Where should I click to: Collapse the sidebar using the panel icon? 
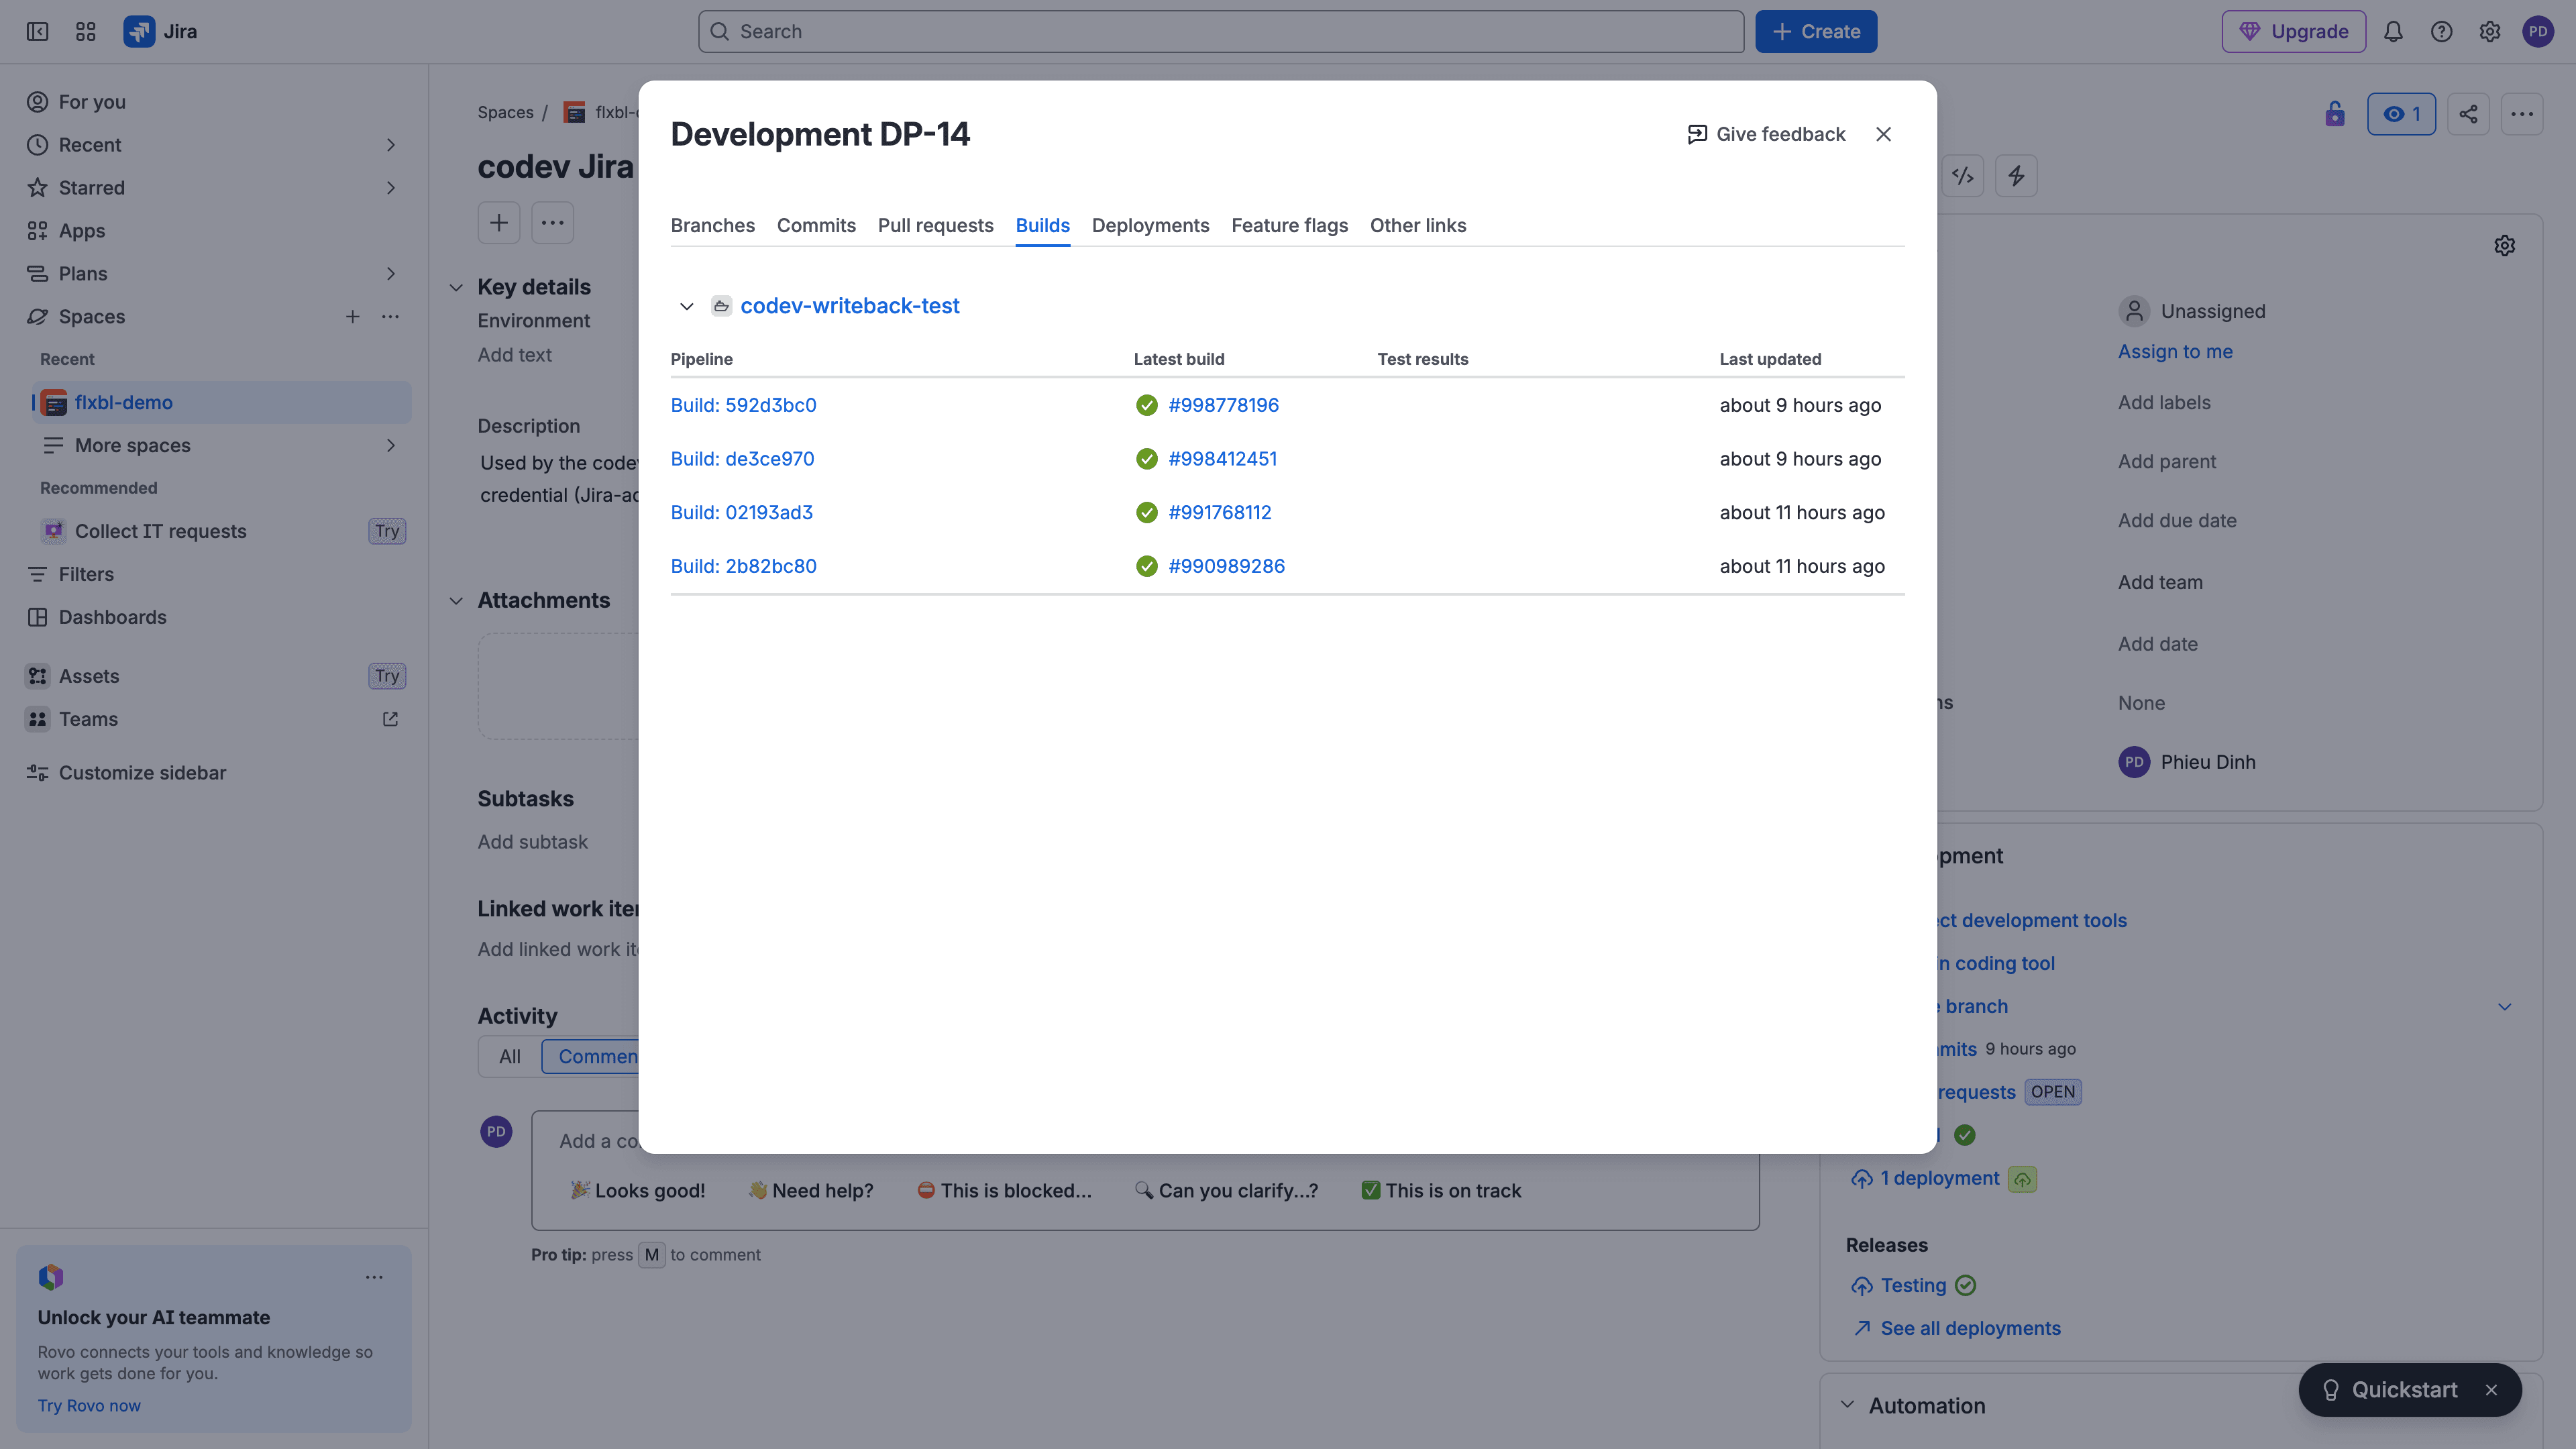click(x=37, y=32)
